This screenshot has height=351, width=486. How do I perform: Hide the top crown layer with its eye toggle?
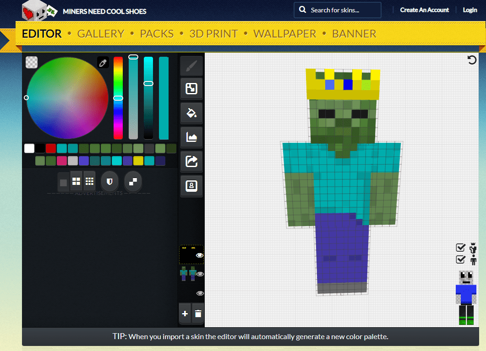point(200,254)
